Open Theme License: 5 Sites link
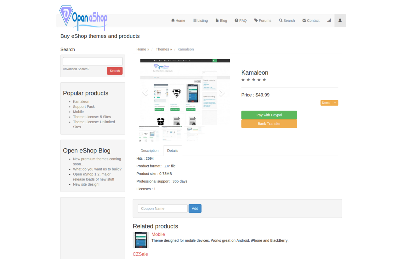 pyautogui.click(x=92, y=117)
